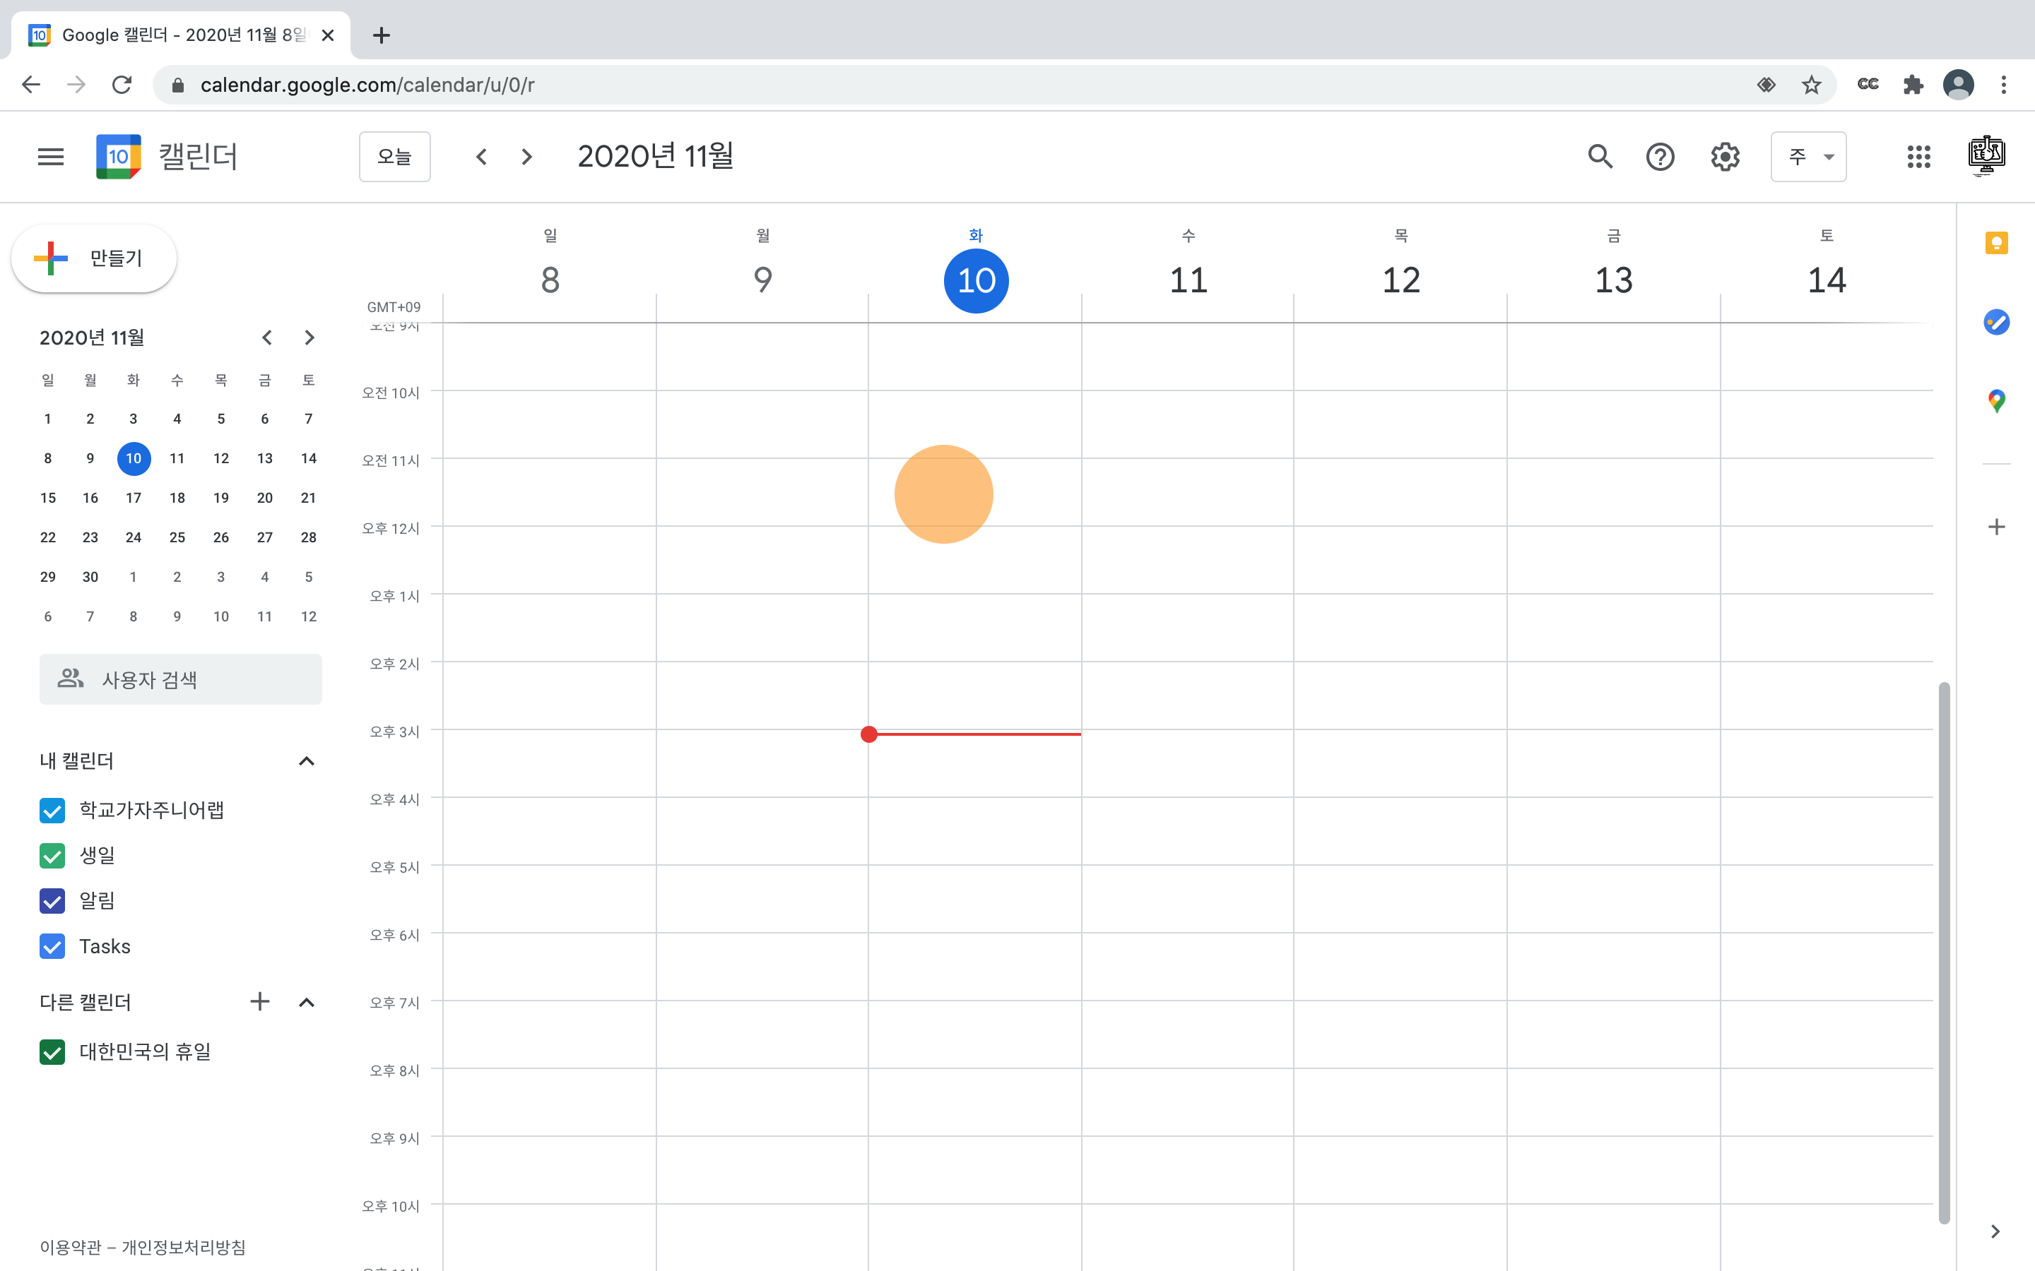Open the settings gear menu
2035x1271 pixels.
pos(1725,156)
